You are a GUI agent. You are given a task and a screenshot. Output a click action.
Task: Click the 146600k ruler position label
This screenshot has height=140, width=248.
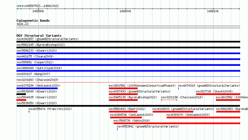coord(125,11)
